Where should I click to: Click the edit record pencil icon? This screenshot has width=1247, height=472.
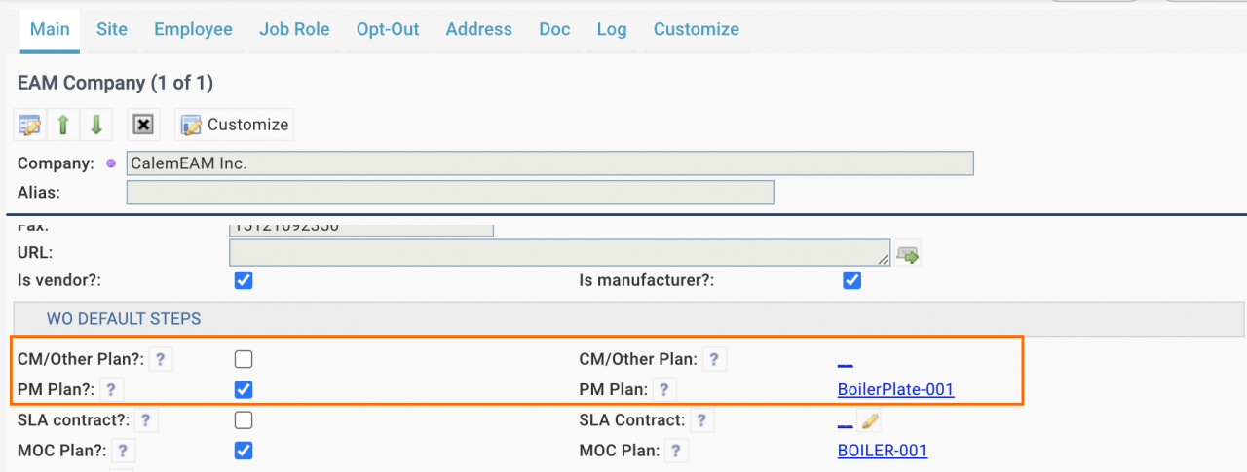(30, 125)
